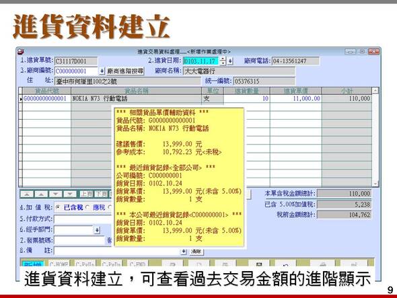Click the 稅前金額總計 value 104,762

click(344, 215)
